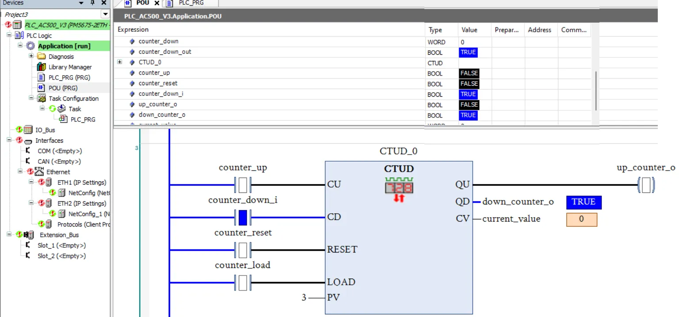The image size is (679, 317).
Task: Toggle the counter_down_i contact
Action: 243,217
